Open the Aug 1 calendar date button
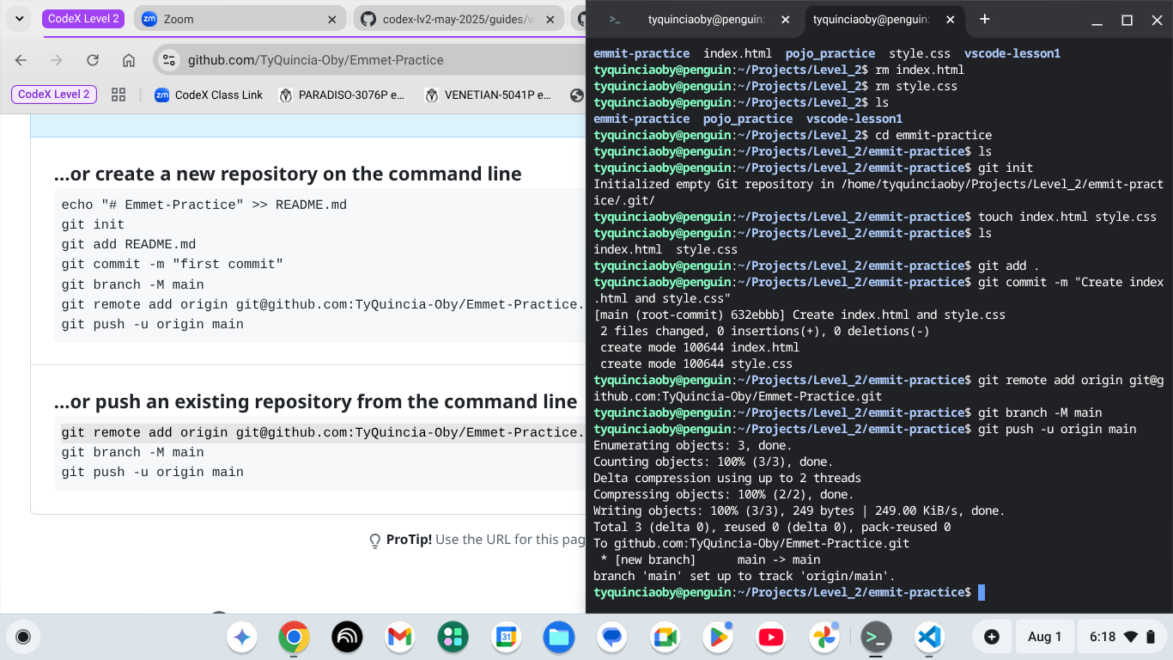1173x660 pixels. pos(1044,637)
